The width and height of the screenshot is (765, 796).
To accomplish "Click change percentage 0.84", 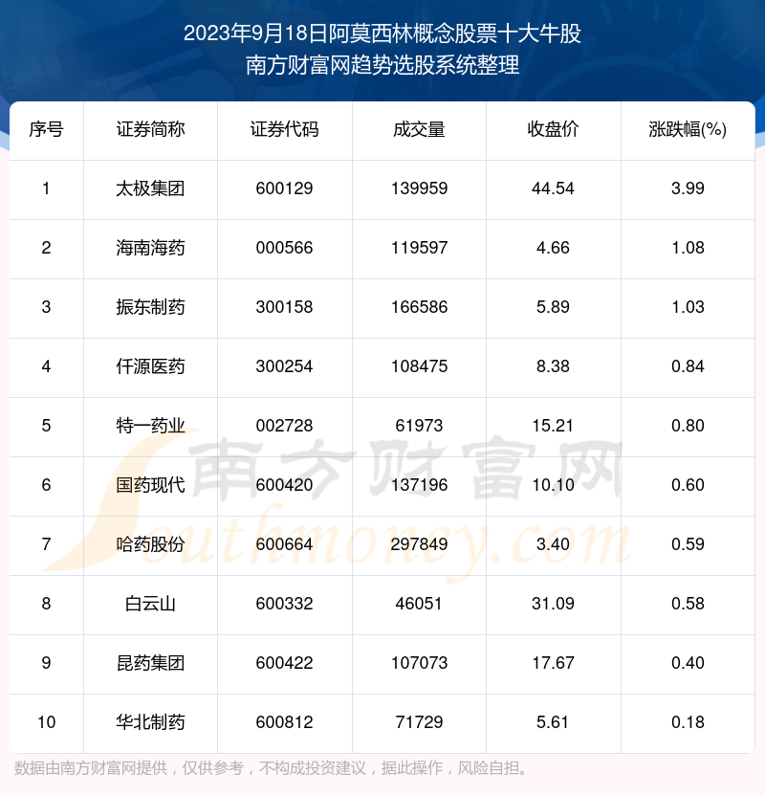I will 688,366.
